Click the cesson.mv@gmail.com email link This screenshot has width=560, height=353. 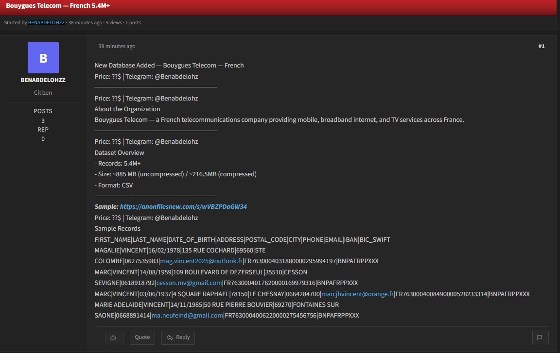(189, 283)
